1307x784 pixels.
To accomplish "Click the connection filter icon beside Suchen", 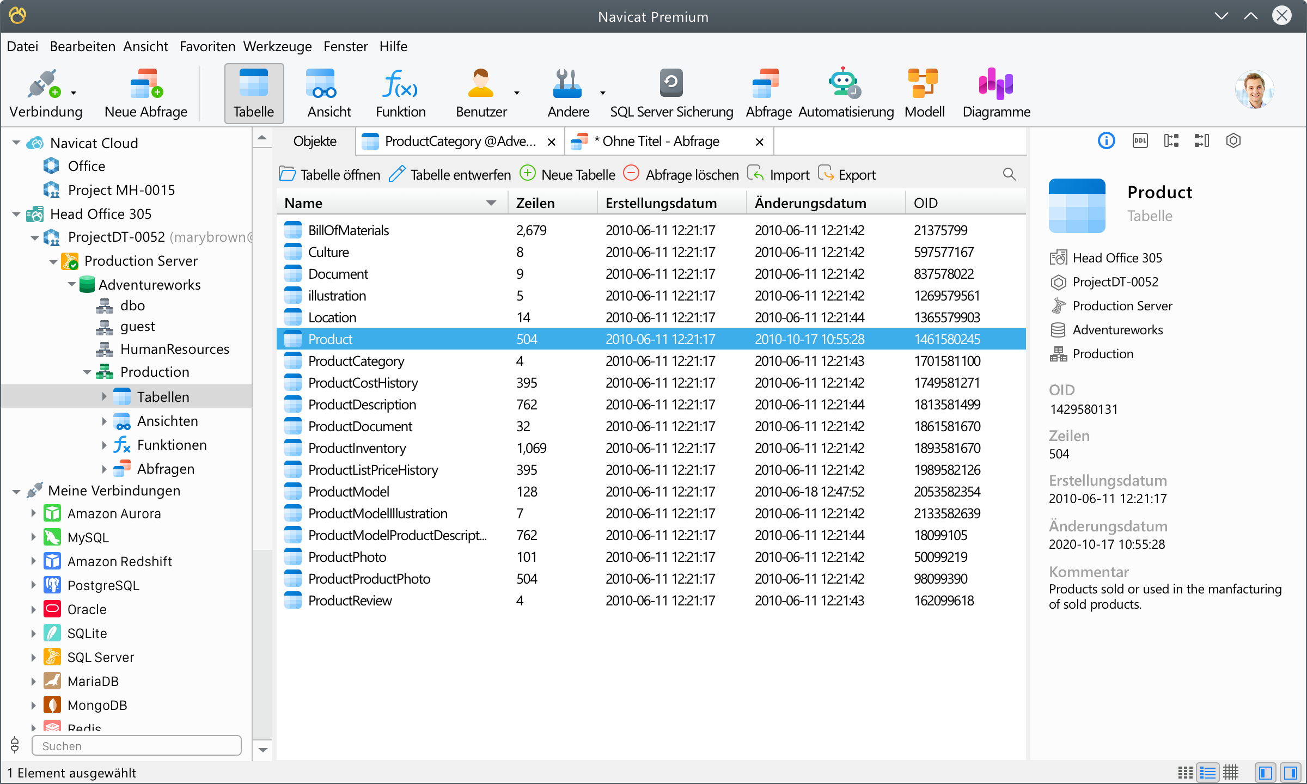I will [x=15, y=745].
